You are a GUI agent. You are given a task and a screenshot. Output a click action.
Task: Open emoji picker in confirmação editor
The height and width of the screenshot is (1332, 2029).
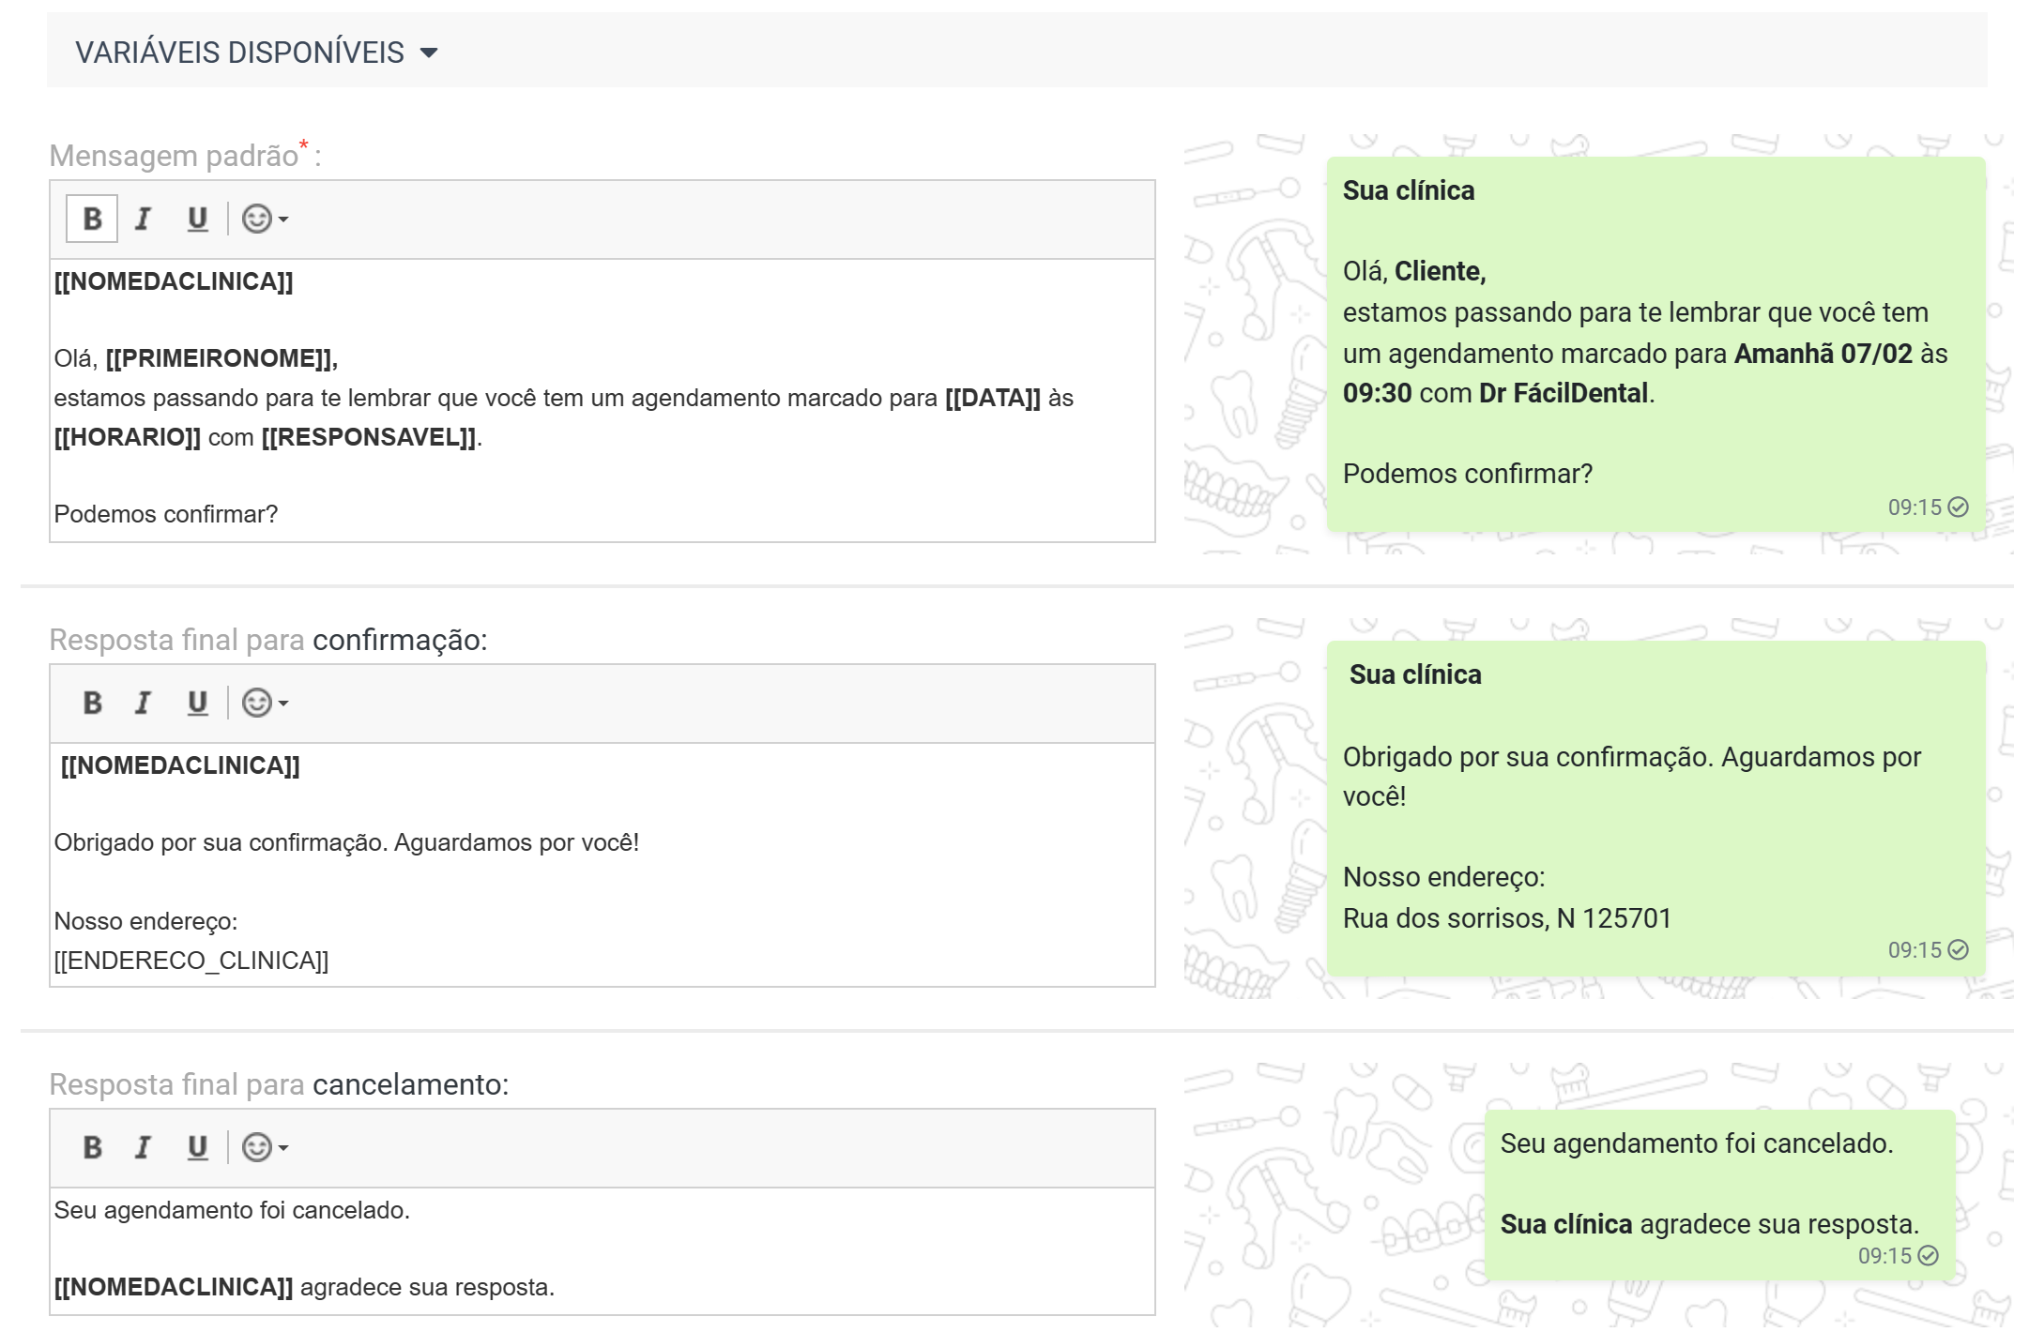(x=265, y=703)
